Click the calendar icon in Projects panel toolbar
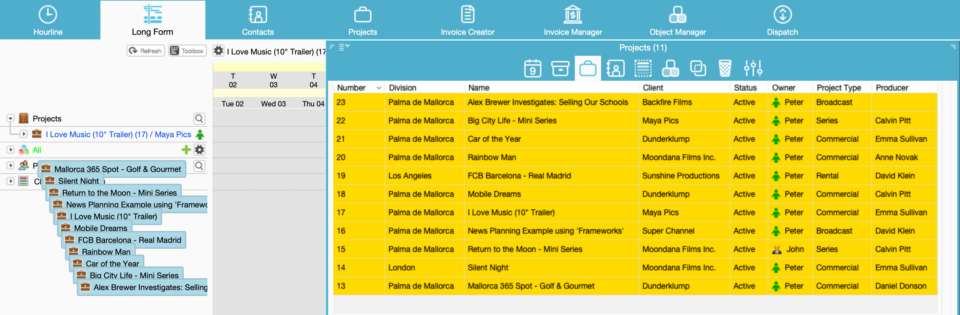960x315 pixels. pyautogui.click(x=532, y=68)
